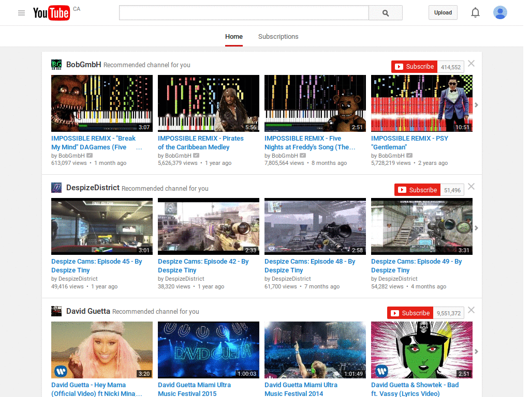530x397 pixels.
Task: Open the hamburger guide menu
Action: [x=21, y=13]
